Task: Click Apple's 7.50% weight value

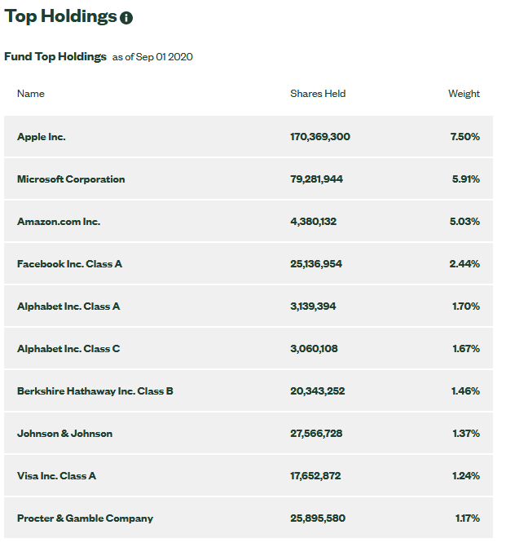Action: point(465,136)
